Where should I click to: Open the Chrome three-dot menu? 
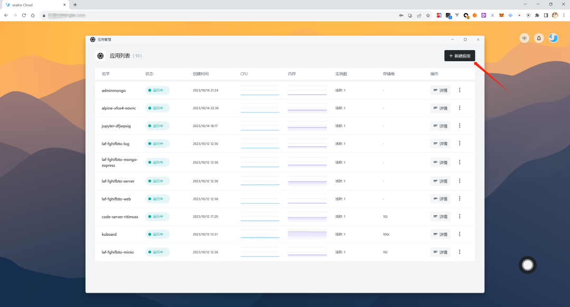click(x=564, y=15)
